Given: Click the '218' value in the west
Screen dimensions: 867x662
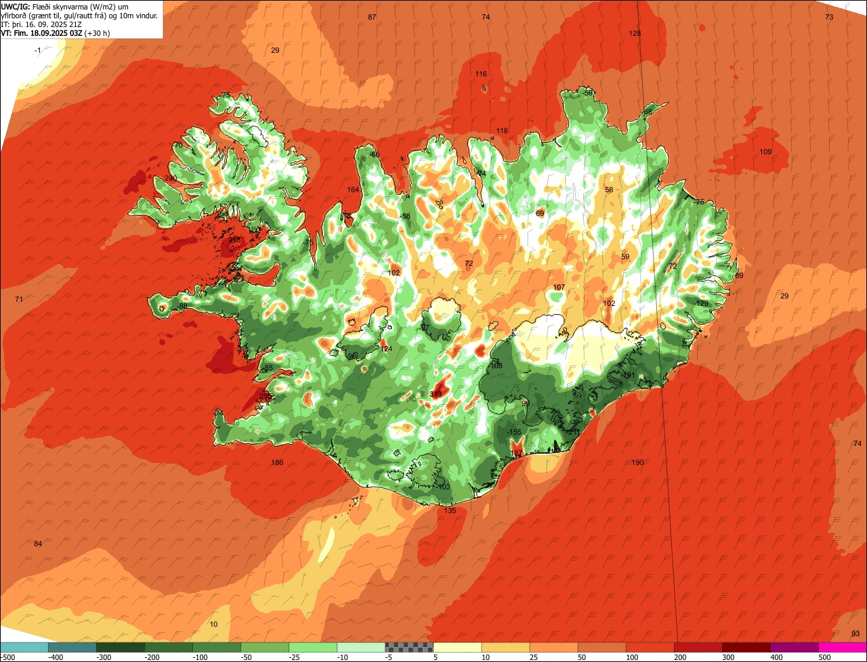Looking at the screenshot, I should click(235, 240).
